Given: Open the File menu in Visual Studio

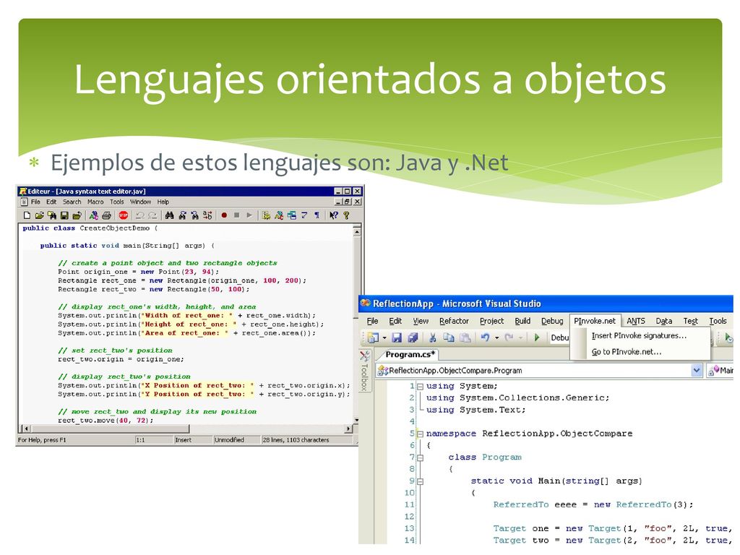Looking at the screenshot, I should (x=372, y=321).
